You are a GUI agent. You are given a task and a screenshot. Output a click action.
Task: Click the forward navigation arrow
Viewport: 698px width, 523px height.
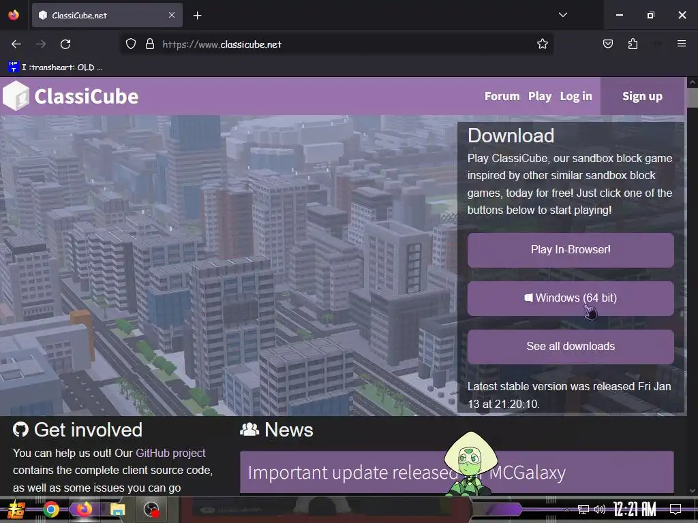(41, 44)
